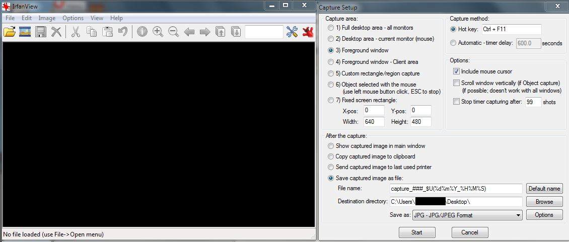569x242 pixels.
Task: Click the Destination directory path field
Action: [456, 202]
